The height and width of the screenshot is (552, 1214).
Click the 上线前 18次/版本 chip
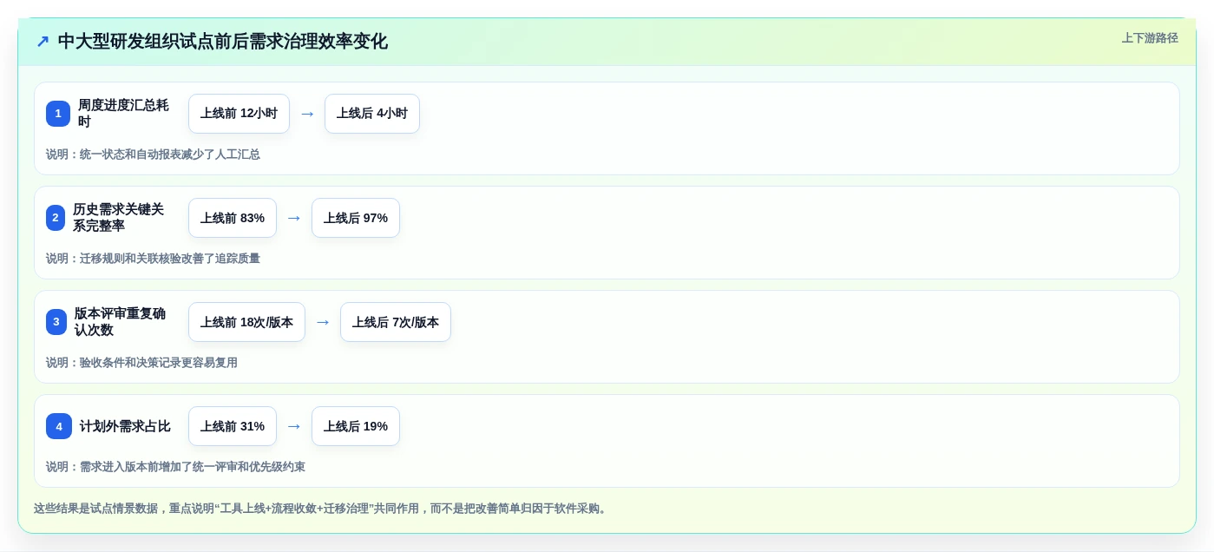pyautogui.click(x=246, y=322)
